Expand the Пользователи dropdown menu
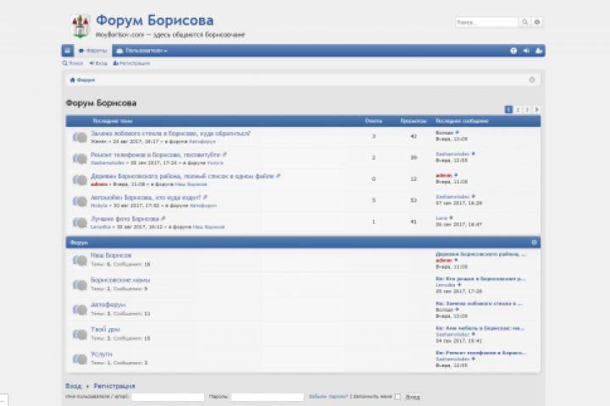This screenshot has width=610, height=406. click(141, 51)
